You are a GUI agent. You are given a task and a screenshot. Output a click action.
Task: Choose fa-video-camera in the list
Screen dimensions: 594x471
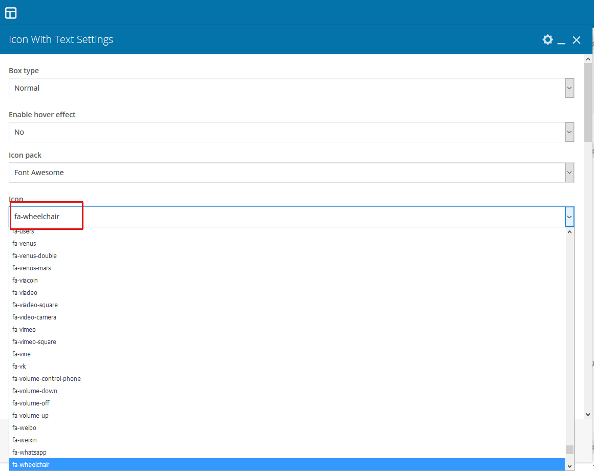coord(34,317)
